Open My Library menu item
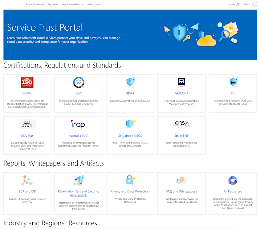Viewport: 260px width, 229px height. coord(53,4)
